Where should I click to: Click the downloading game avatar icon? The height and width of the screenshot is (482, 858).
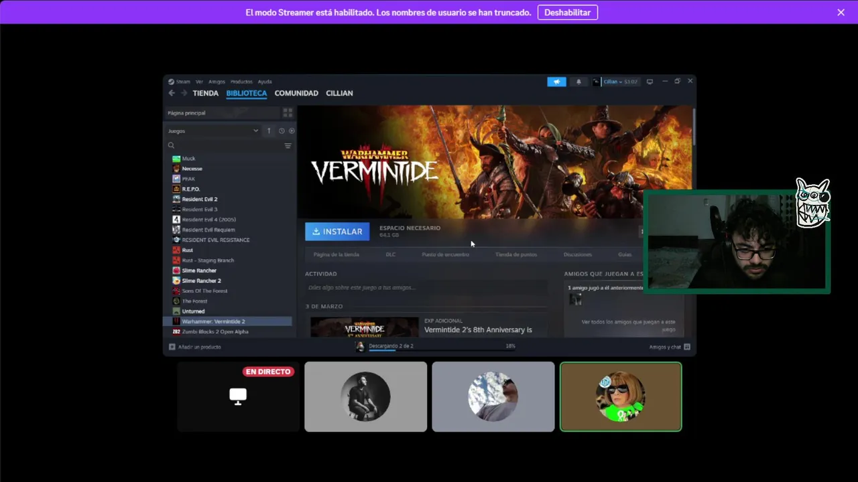tap(360, 346)
